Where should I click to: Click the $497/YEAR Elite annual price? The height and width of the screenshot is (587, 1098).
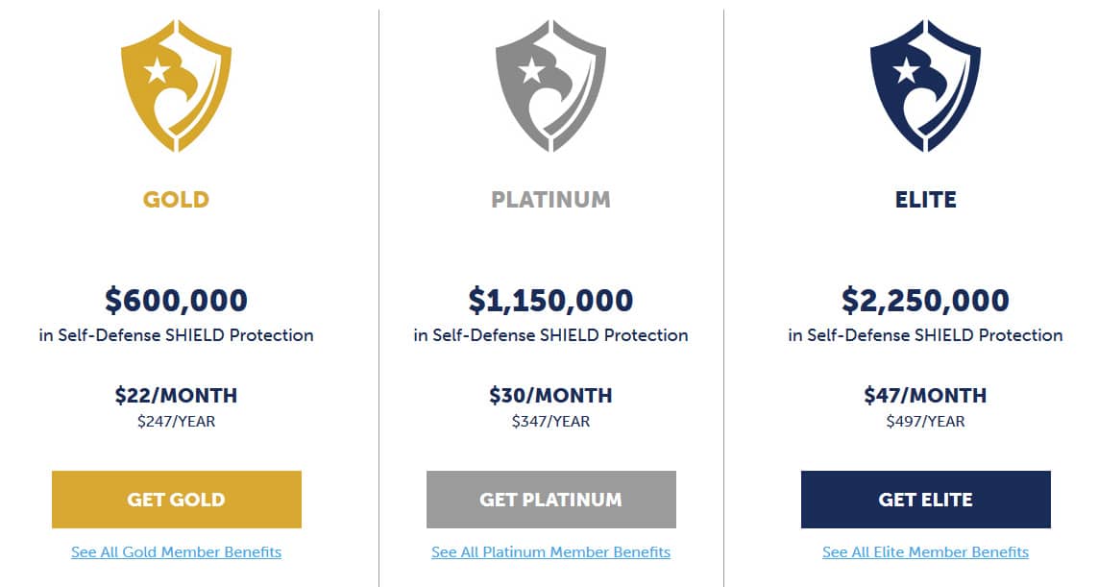(925, 422)
